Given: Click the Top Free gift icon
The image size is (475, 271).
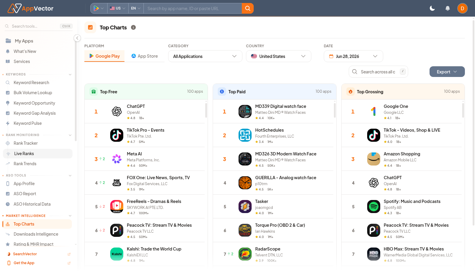Looking at the screenshot, I should click(x=94, y=92).
